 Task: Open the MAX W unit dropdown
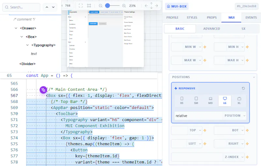click(x=200, y=60)
